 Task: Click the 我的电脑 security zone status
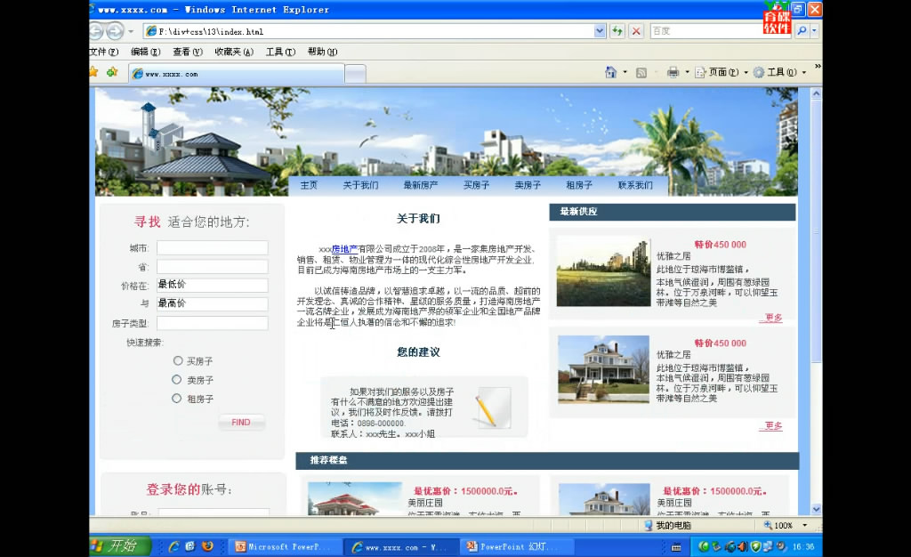(667, 525)
